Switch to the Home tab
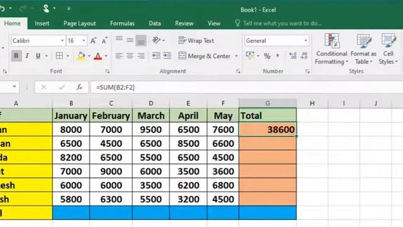403x227 pixels. [x=13, y=23]
